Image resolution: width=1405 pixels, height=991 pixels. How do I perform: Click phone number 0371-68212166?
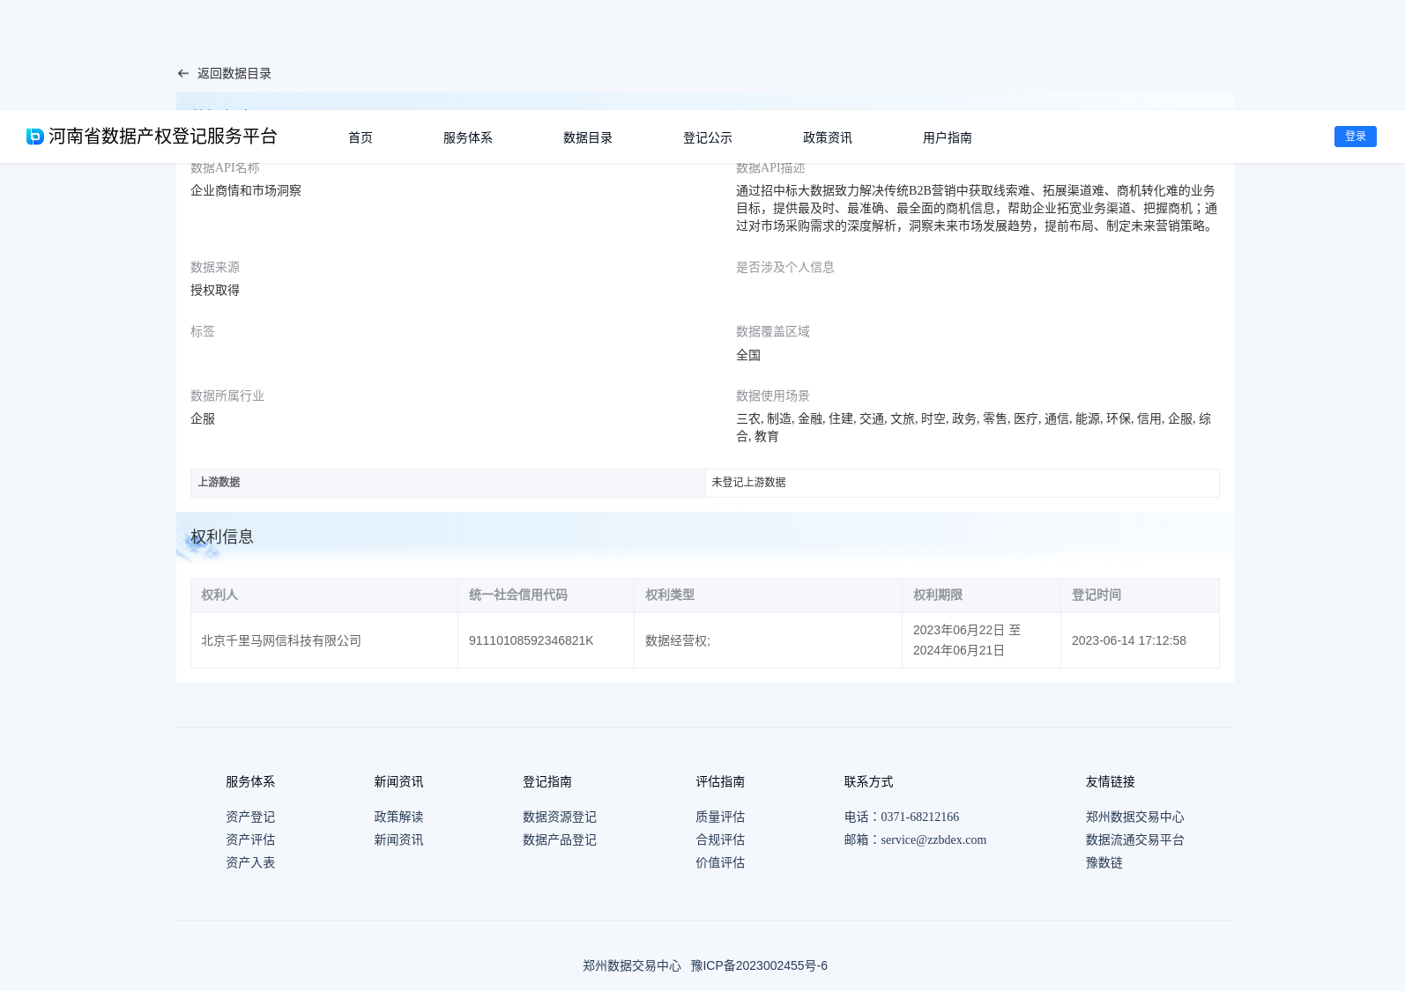click(919, 817)
